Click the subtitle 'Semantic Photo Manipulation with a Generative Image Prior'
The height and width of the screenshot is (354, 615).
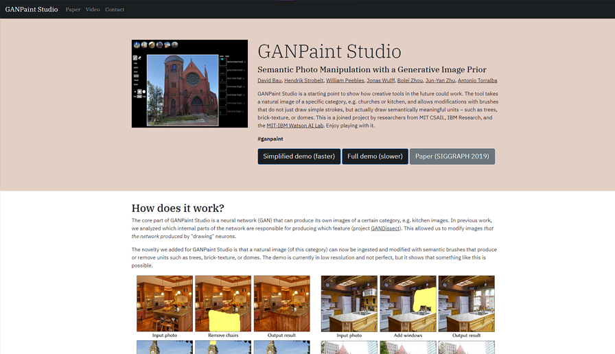click(x=372, y=70)
